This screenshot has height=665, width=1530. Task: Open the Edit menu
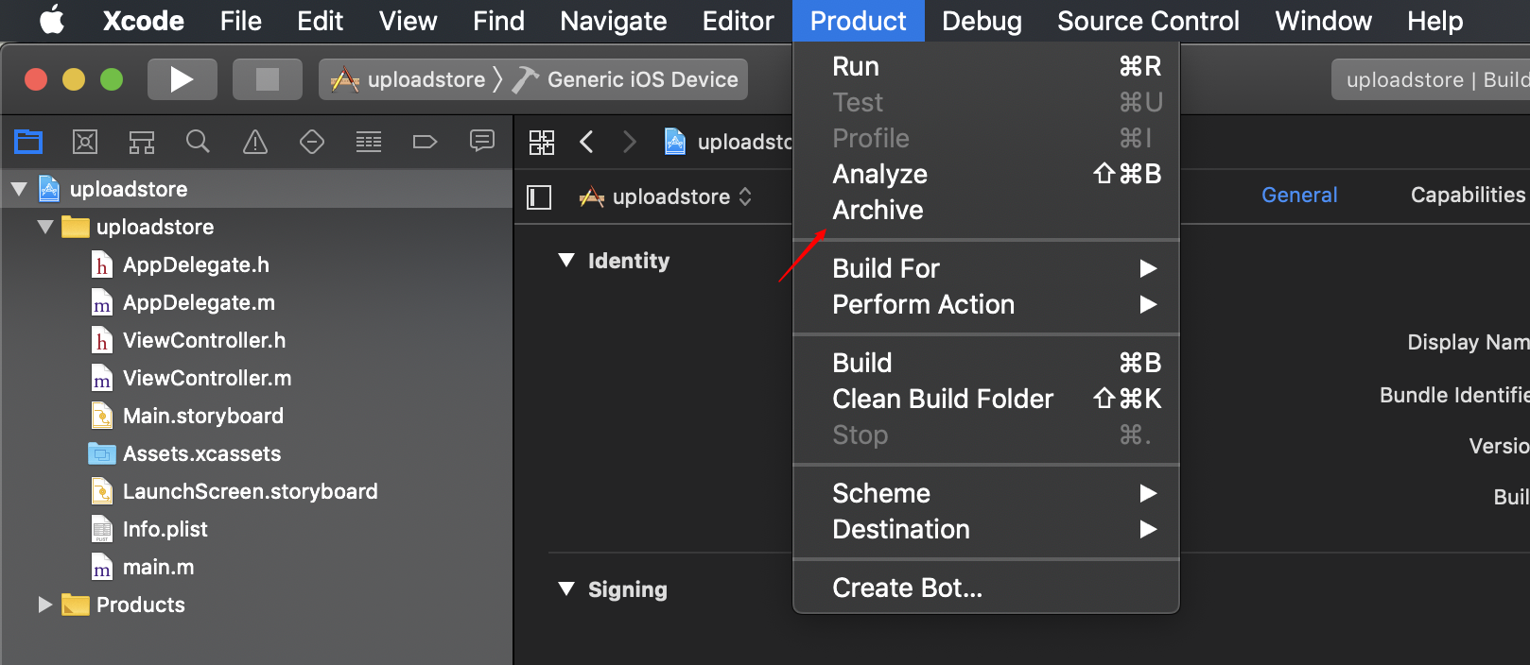320,21
